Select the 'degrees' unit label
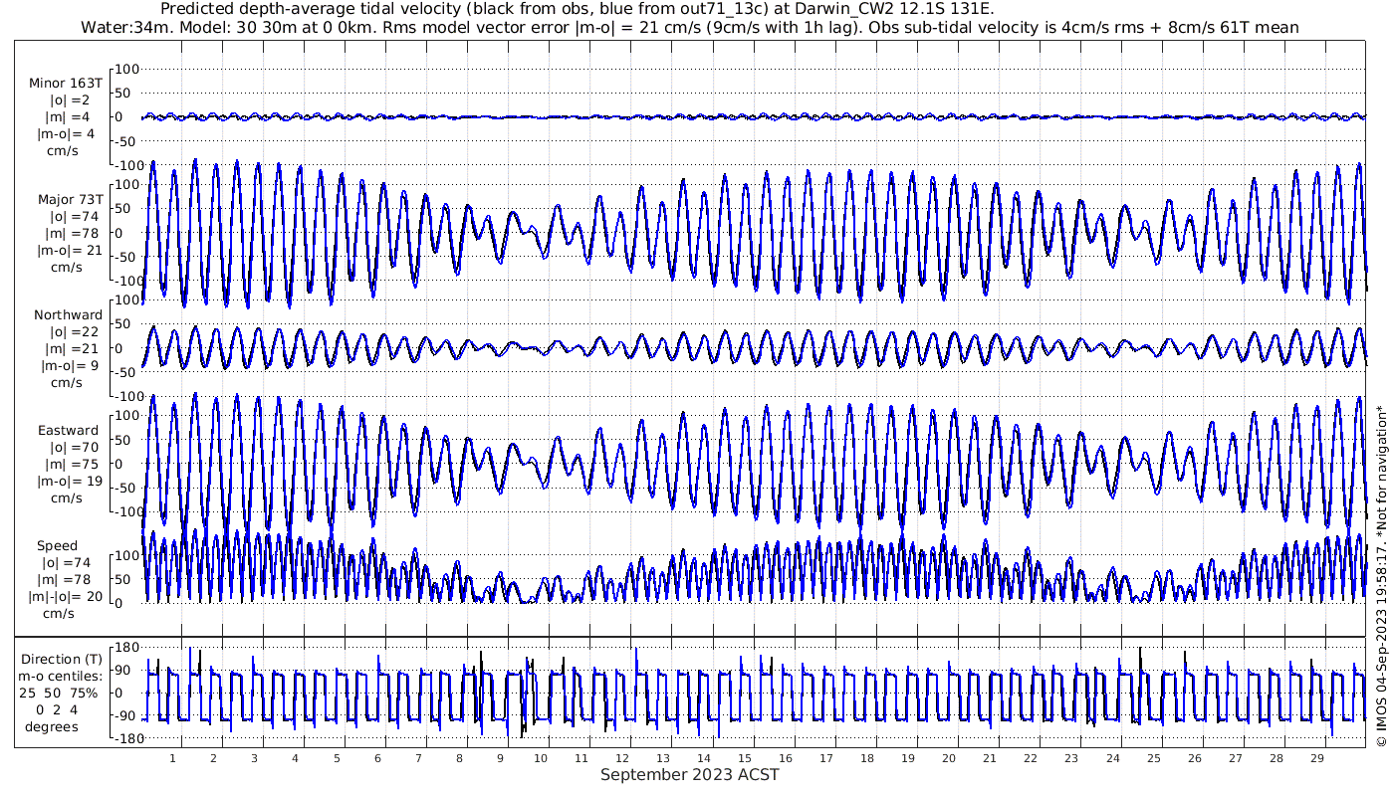 (x=52, y=726)
